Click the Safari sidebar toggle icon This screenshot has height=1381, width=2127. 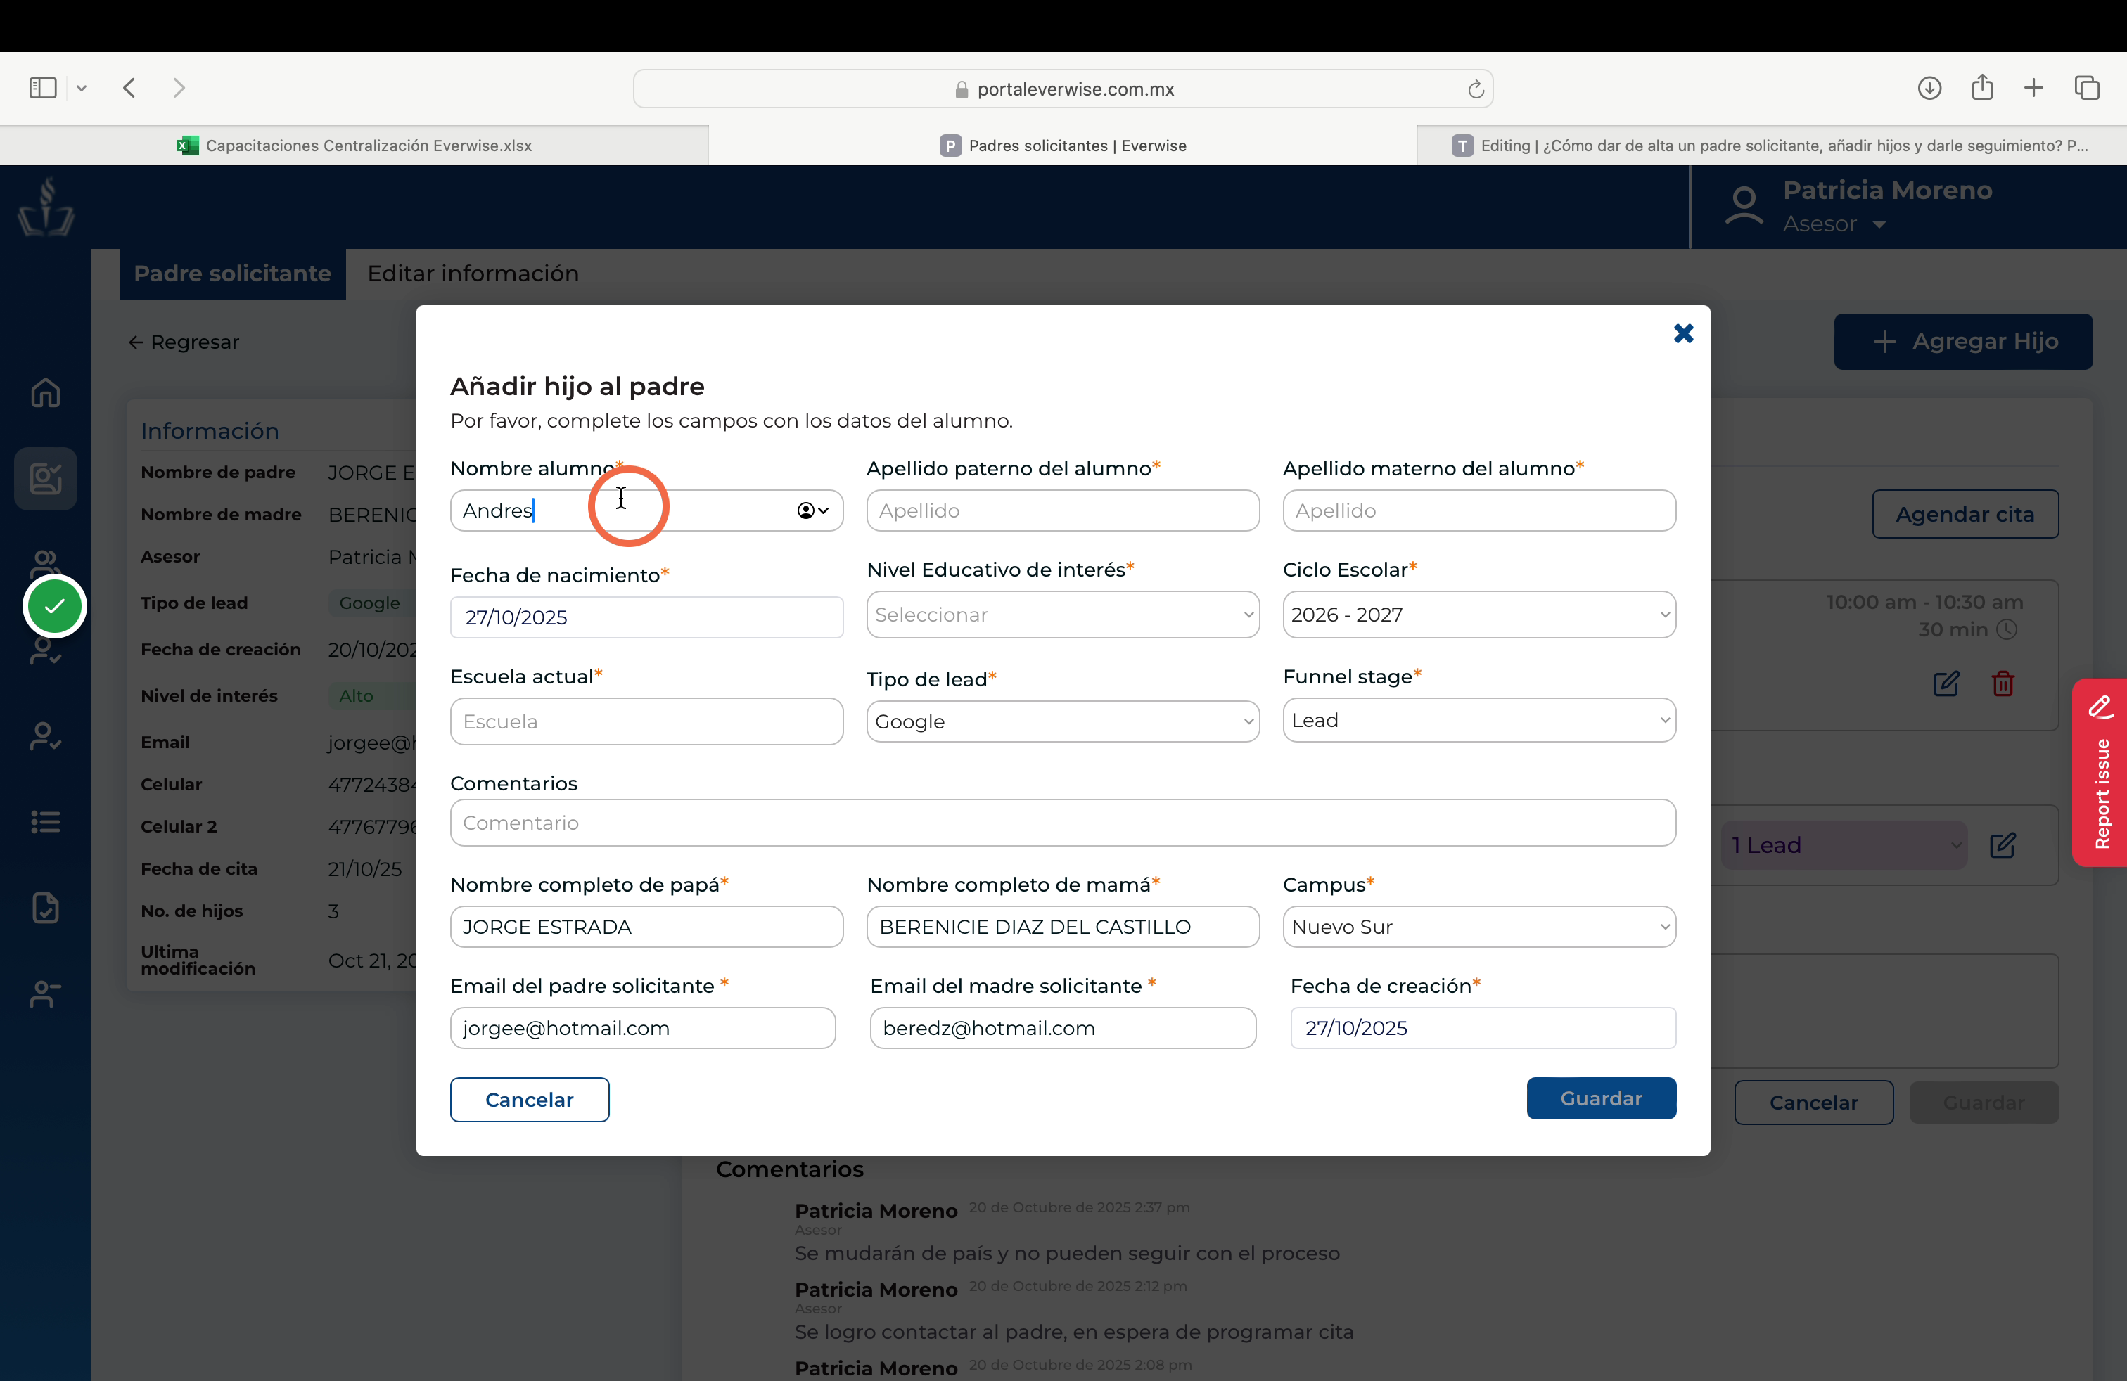43,87
